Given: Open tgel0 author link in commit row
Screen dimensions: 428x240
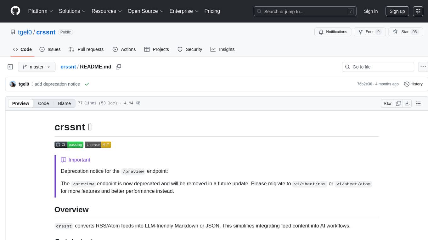Looking at the screenshot, I should (24, 84).
